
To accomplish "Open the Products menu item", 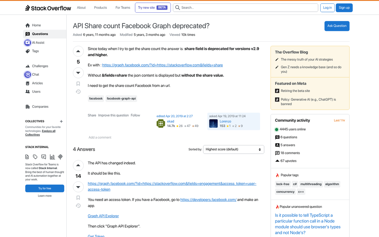I will (x=100, y=7).
